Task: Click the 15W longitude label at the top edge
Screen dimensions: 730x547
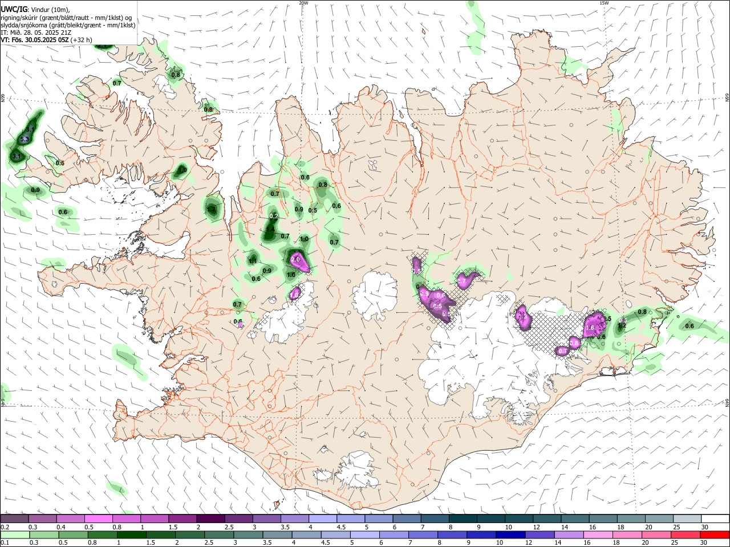Action: click(x=604, y=3)
